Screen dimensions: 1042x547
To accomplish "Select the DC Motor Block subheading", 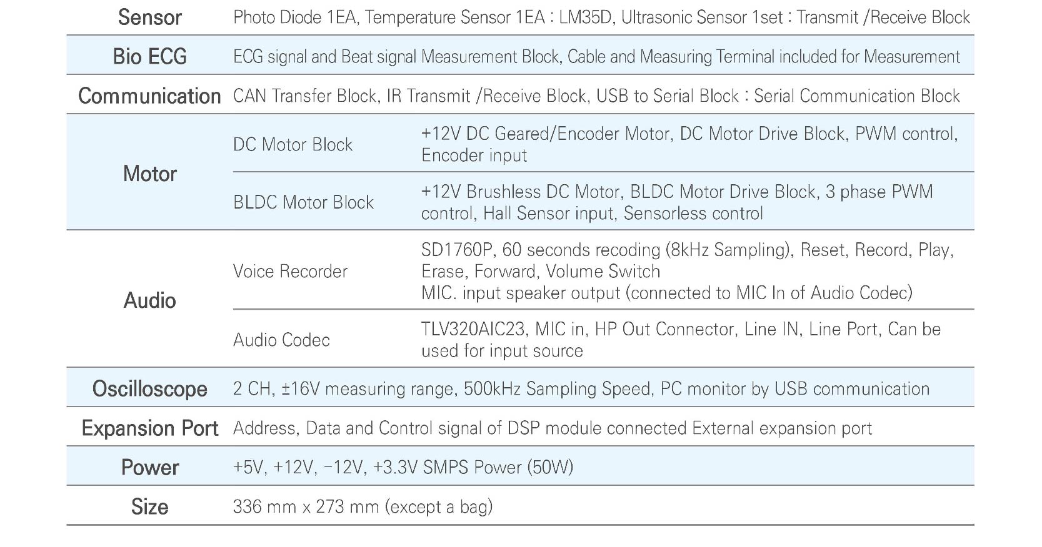I will coord(293,145).
